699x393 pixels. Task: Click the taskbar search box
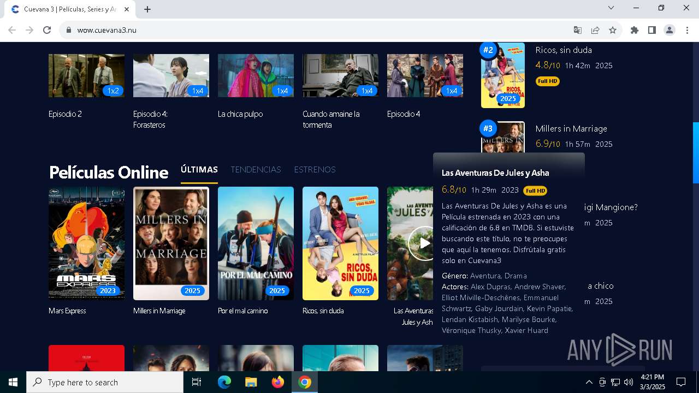click(105, 382)
